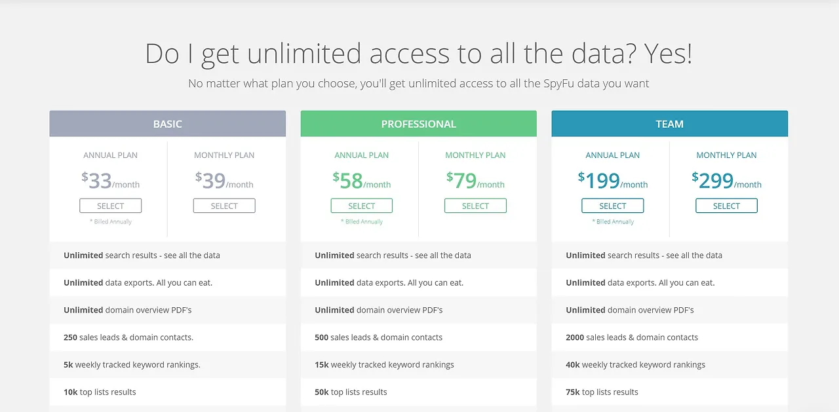Click the $33/month Basic annual price
This screenshot has width=839, height=412.
point(110,180)
